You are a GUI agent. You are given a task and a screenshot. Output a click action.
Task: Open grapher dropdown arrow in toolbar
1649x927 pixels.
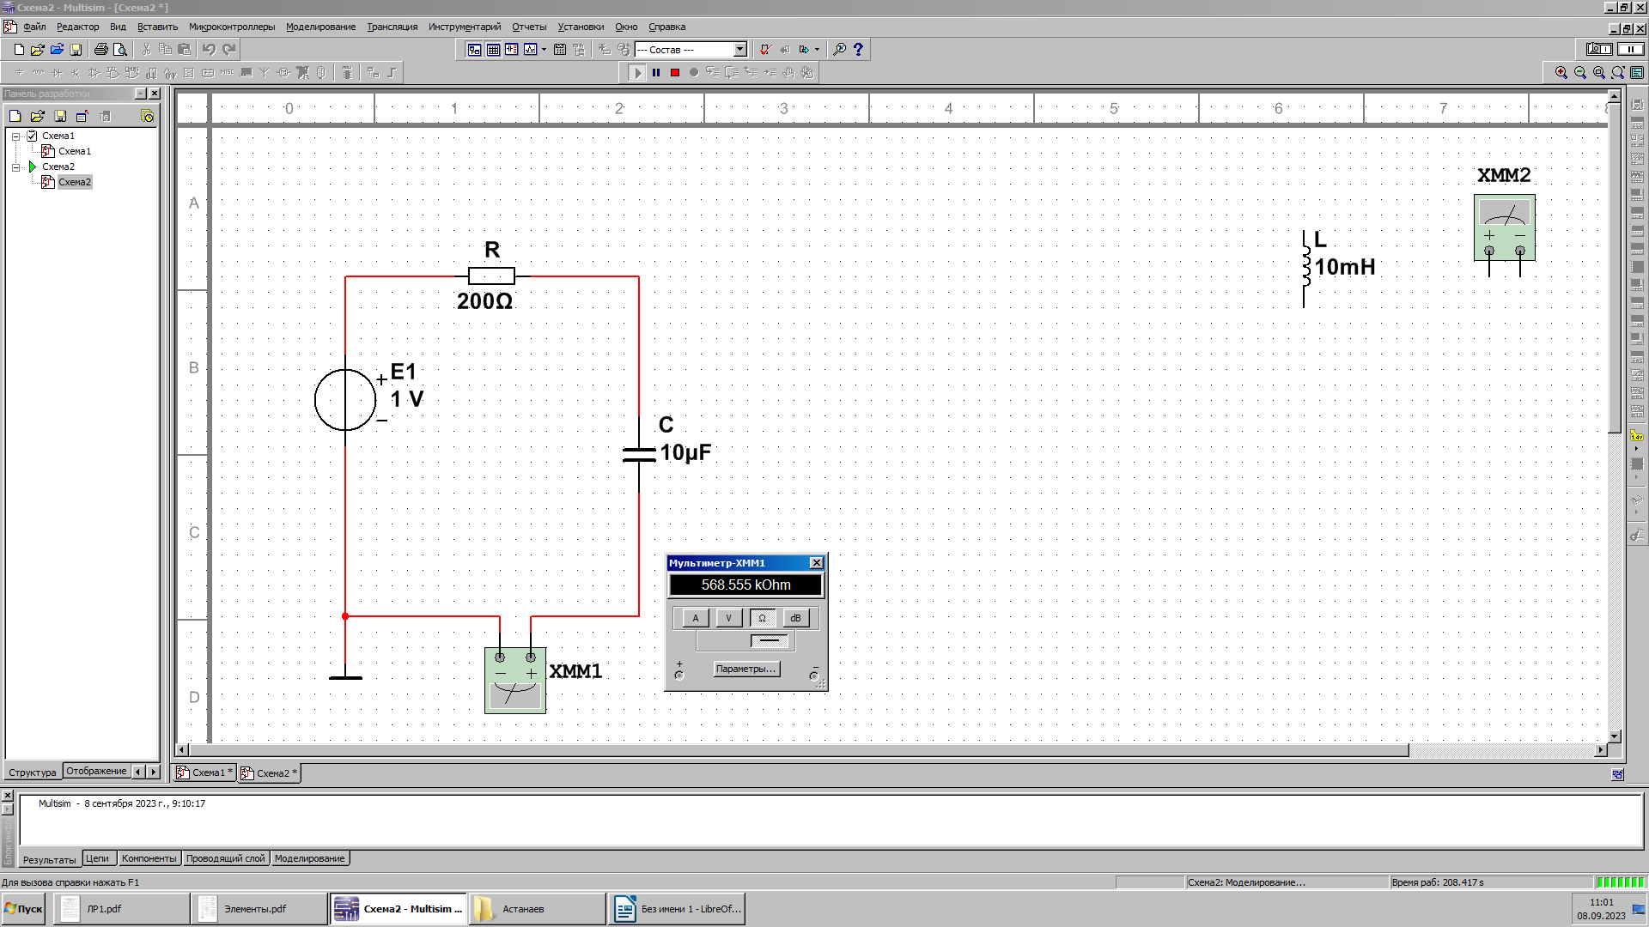pos(545,50)
